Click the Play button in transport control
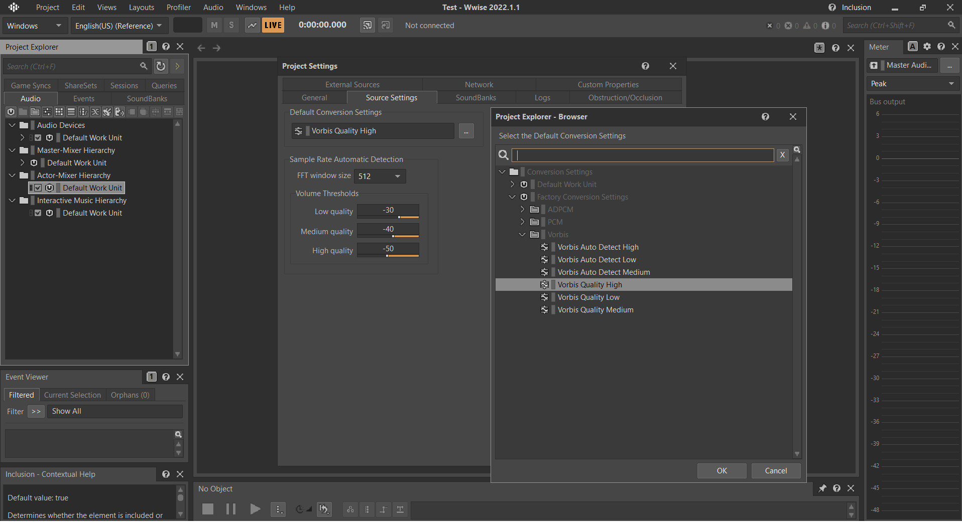This screenshot has height=523, width=962. (255, 509)
